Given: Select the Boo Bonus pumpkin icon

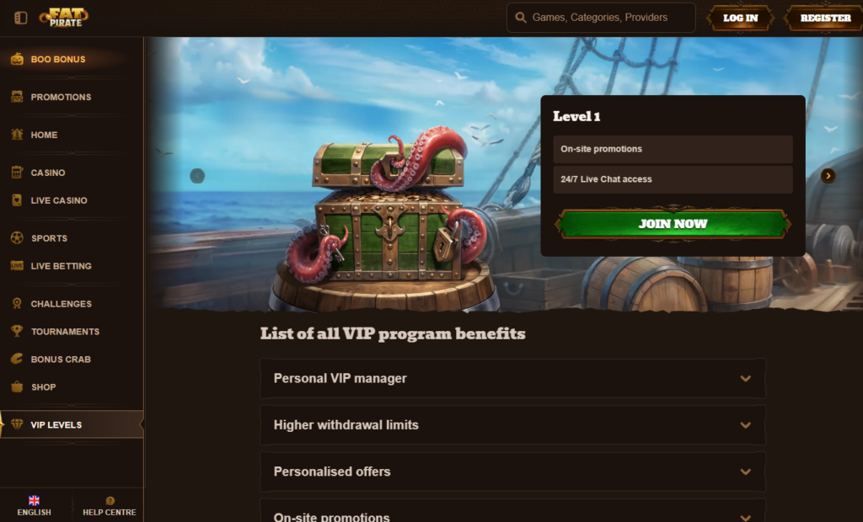Looking at the screenshot, I should pos(17,59).
